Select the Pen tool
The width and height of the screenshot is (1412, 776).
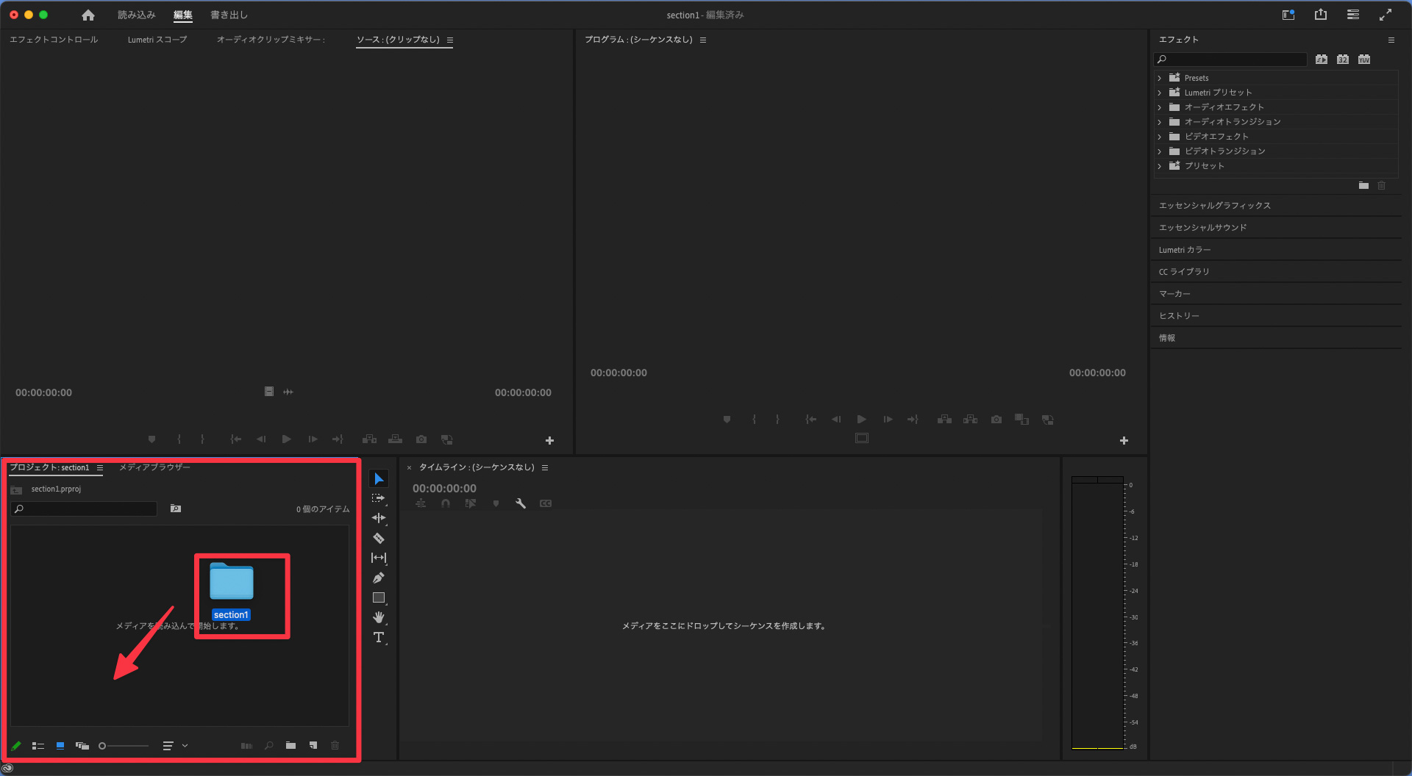(379, 578)
